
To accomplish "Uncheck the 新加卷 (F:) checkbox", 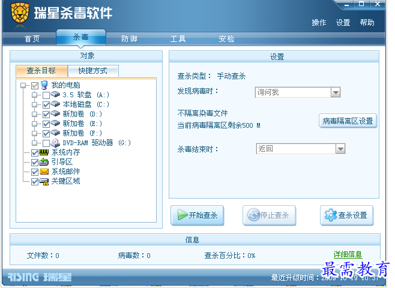I will pyautogui.click(x=46, y=134).
